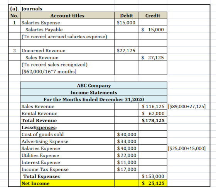216x188 pixels.
Task: Click the 'No.' column header
Action: 14,15
